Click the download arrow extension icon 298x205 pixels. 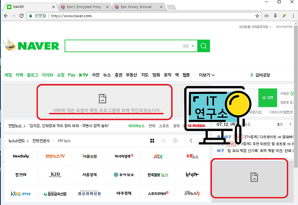tap(275, 16)
